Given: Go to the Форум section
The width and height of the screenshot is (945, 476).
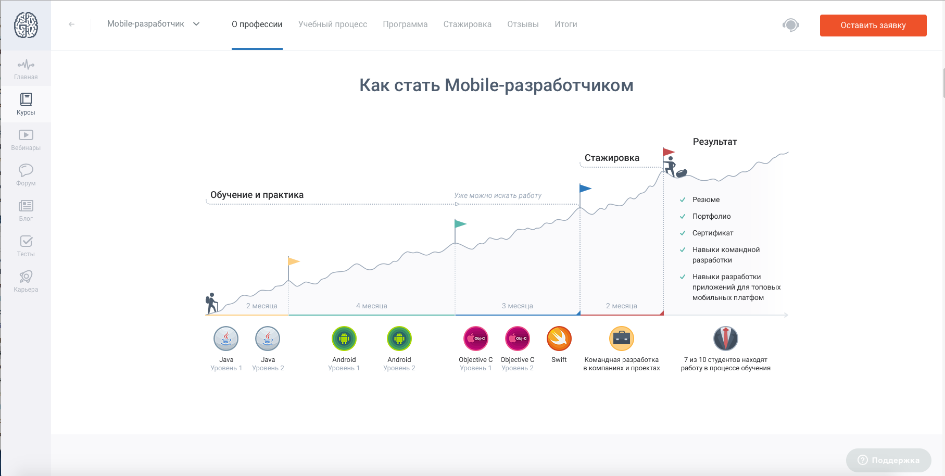Looking at the screenshot, I should [x=26, y=176].
